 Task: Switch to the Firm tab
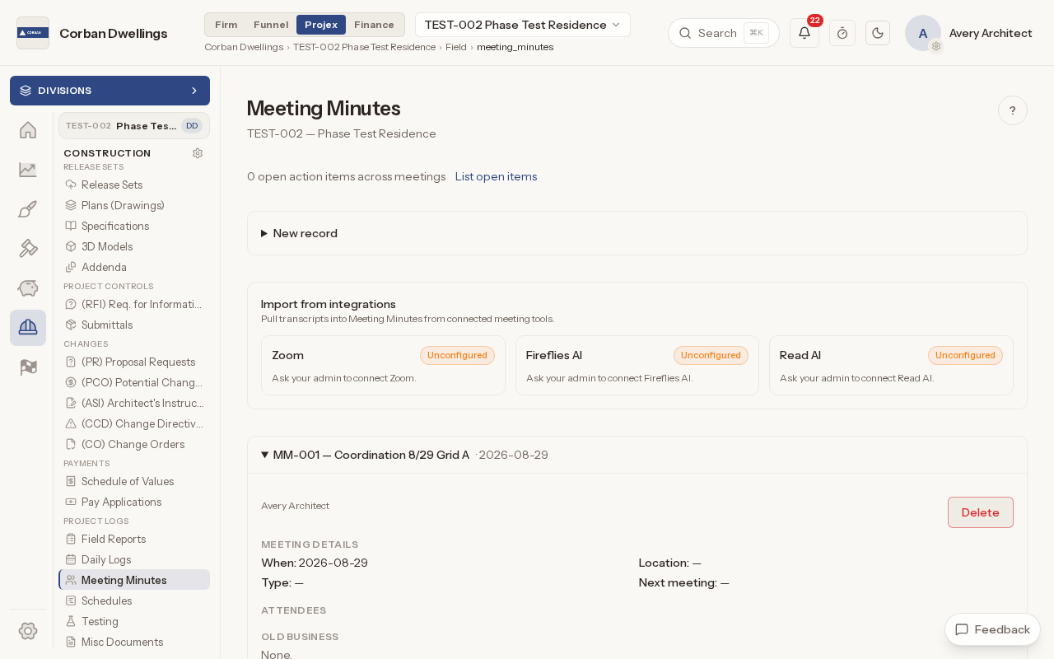point(226,25)
